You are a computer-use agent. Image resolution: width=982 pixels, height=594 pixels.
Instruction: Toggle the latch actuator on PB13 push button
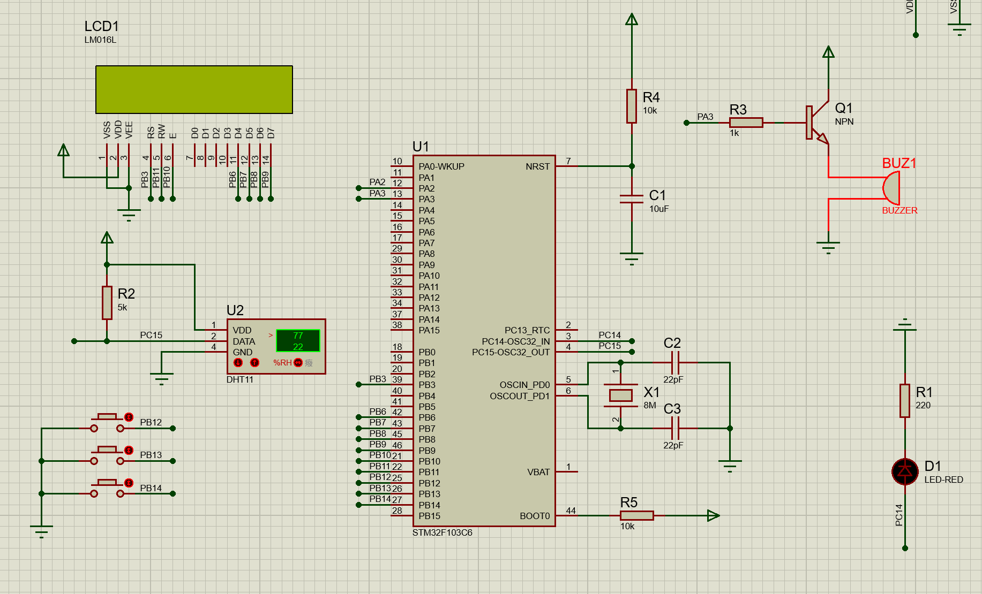pyautogui.click(x=129, y=450)
